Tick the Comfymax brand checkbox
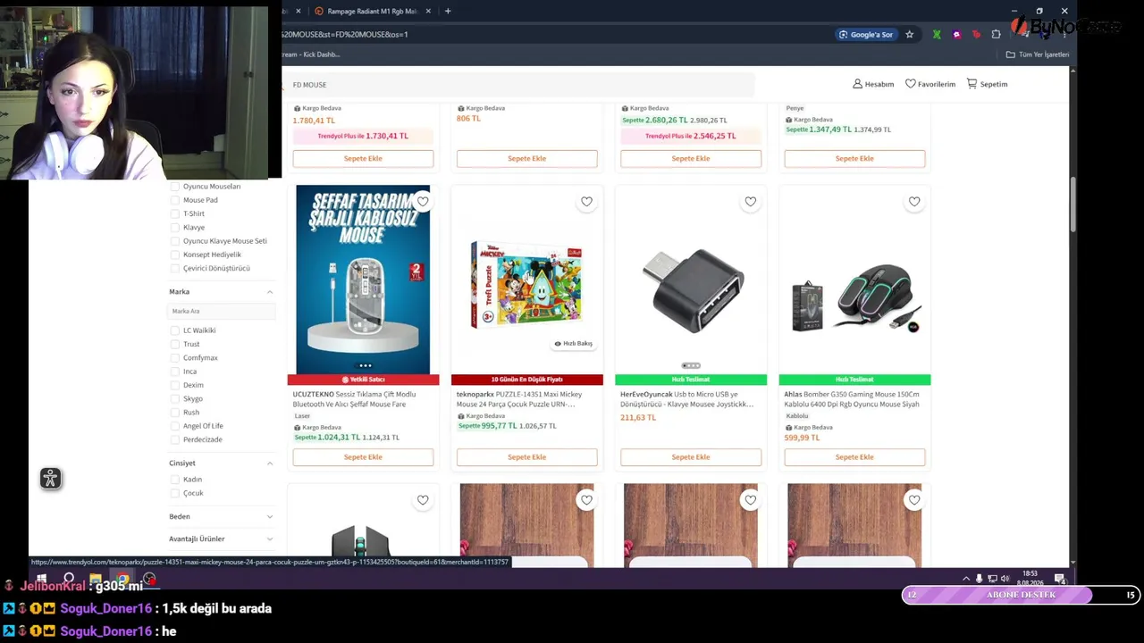Screen dimensions: 1144x643 coord(175,358)
